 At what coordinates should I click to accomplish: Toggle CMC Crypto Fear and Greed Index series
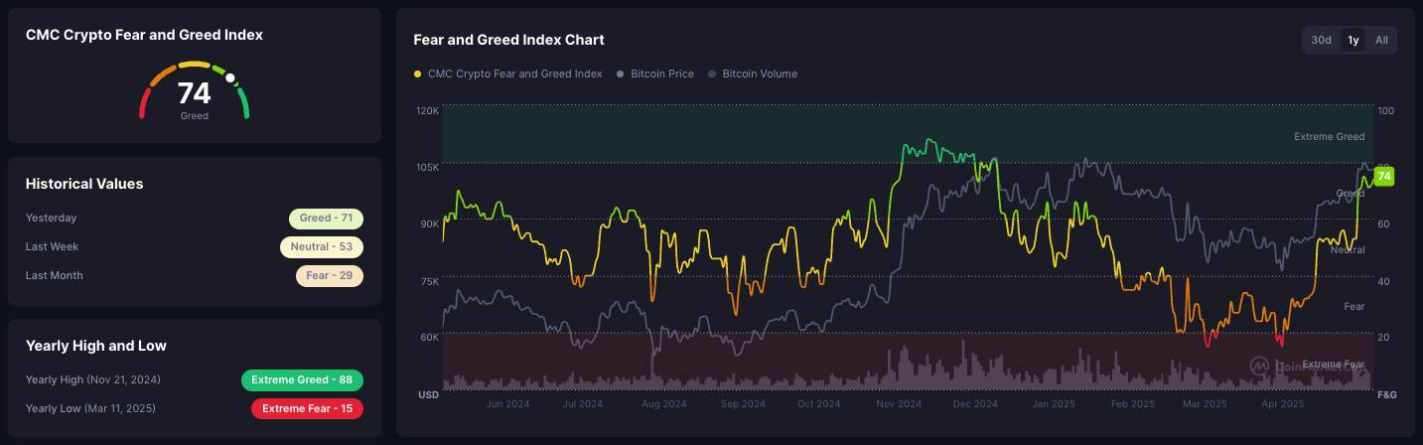[514, 74]
